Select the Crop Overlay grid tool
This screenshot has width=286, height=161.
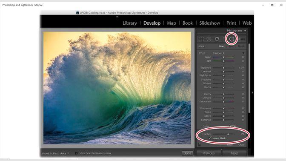(x=201, y=39)
